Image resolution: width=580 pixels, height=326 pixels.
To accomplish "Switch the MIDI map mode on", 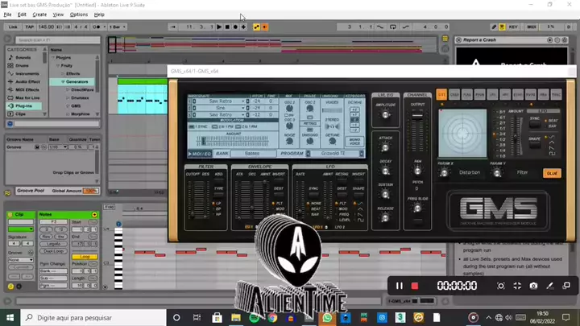I will pos(532,27).
